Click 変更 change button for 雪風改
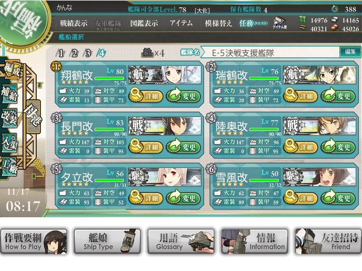Image resolution: width=362 pixels, height=271 pixels. click(338, 198)
